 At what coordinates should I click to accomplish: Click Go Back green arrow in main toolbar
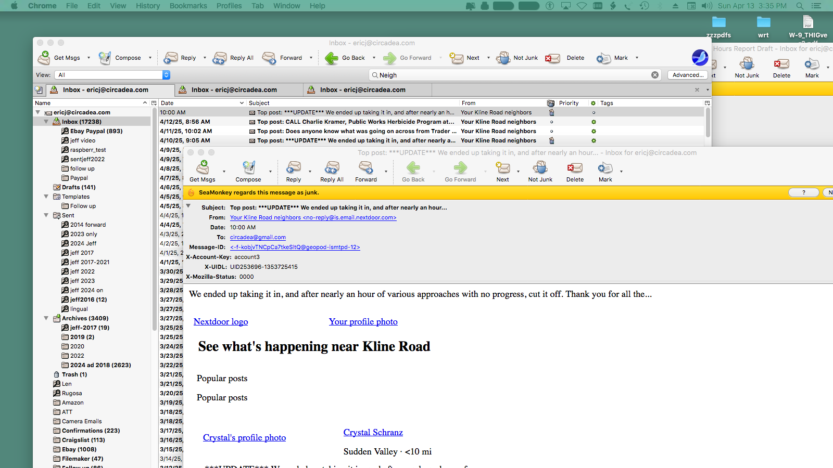(x=332, y=58)
